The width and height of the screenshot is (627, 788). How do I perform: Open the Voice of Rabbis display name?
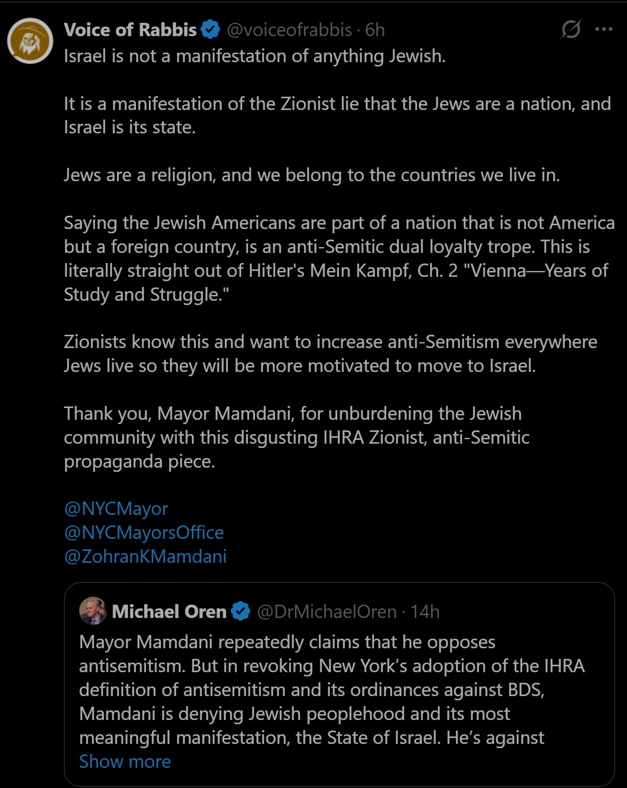(x=130, y=30)
